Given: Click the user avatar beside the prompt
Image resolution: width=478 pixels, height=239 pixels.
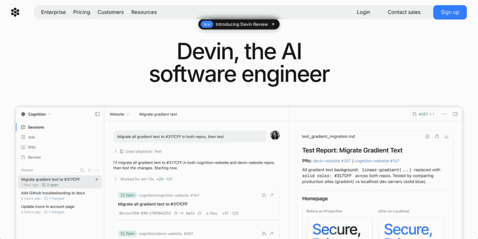Looking at the screenshot, I should pyautogui.click(x=275, y=135).
